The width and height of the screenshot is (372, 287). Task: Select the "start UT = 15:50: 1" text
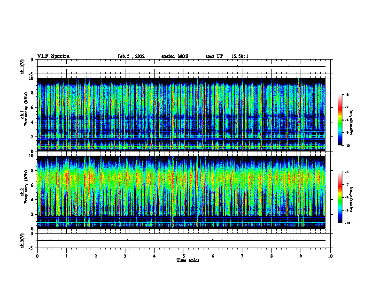pyautogui.click(x=227, y=56)
